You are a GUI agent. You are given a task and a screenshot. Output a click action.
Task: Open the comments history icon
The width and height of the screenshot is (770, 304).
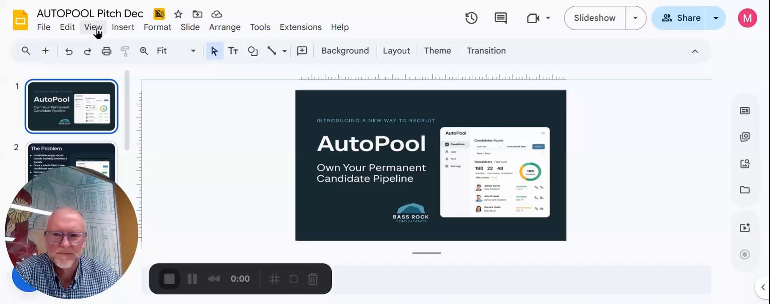pos(501,18)
